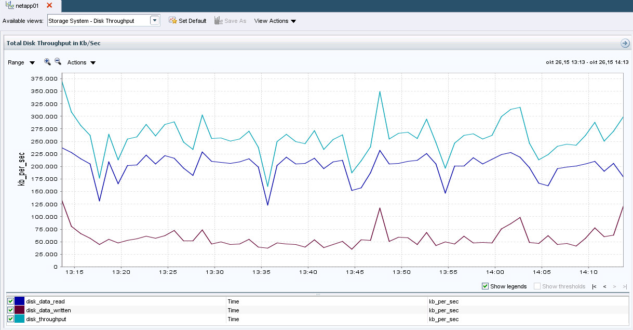Viewport: 633px width, 330px height.
Task: Click the disk_throughput cyan color swatch
Action: [x=20, y=319]
